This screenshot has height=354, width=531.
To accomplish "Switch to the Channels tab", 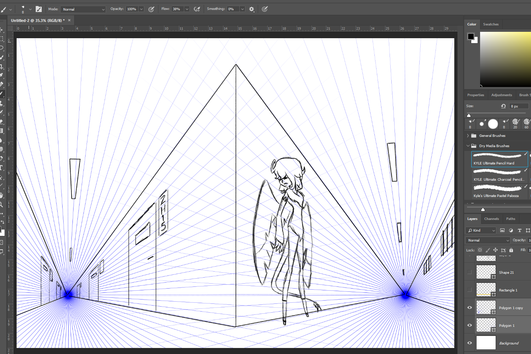I will tap(491, 219).
